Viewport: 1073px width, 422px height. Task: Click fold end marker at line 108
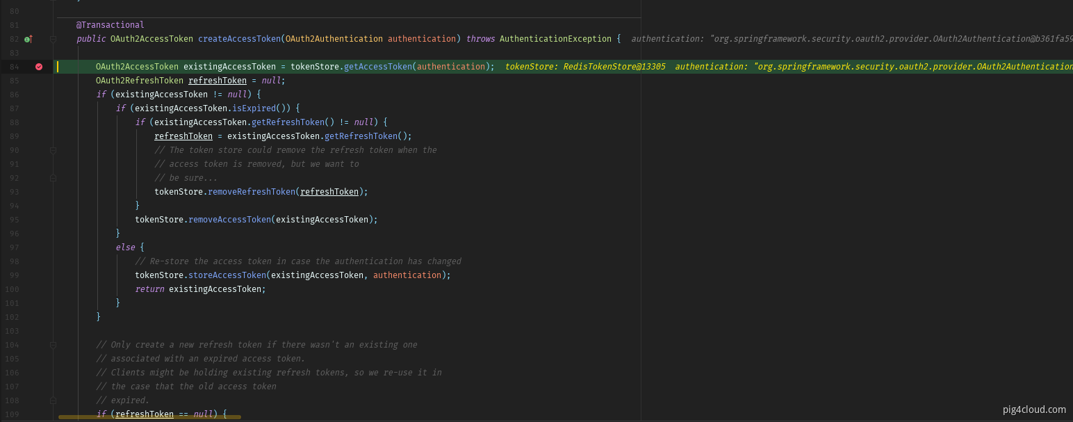pyautogui.click(x=53, y=400)
